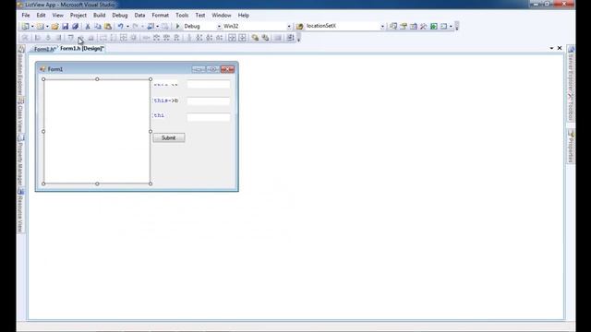Click the New Project toolbar icon
Image resolution: width=591 pixels, height=332 pixels.
tap(25, 27)
